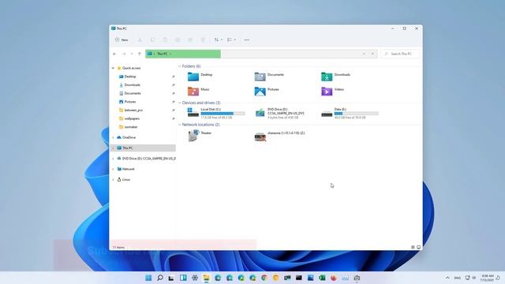Click the Share icon in Explorer toolbar

pyautogui.click(x=190, y=39)
